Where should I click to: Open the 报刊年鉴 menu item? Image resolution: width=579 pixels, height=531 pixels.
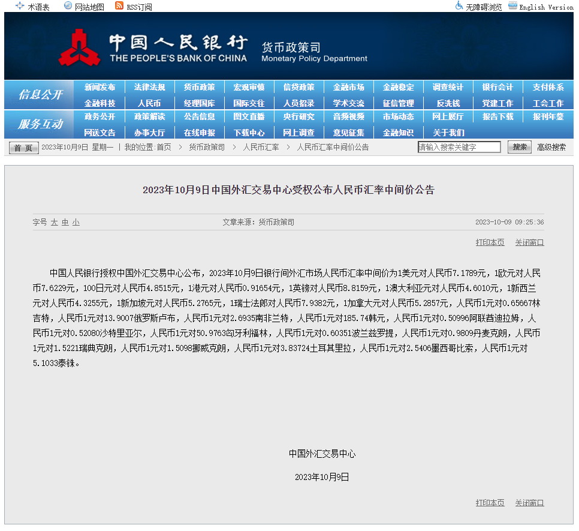point(548,117)
